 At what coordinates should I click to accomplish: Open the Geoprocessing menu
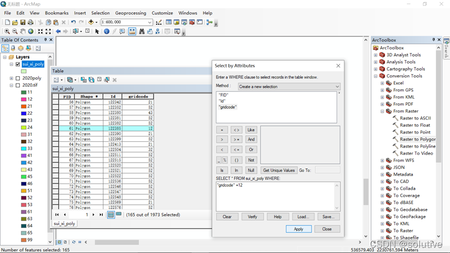click(x=131, y=13)
